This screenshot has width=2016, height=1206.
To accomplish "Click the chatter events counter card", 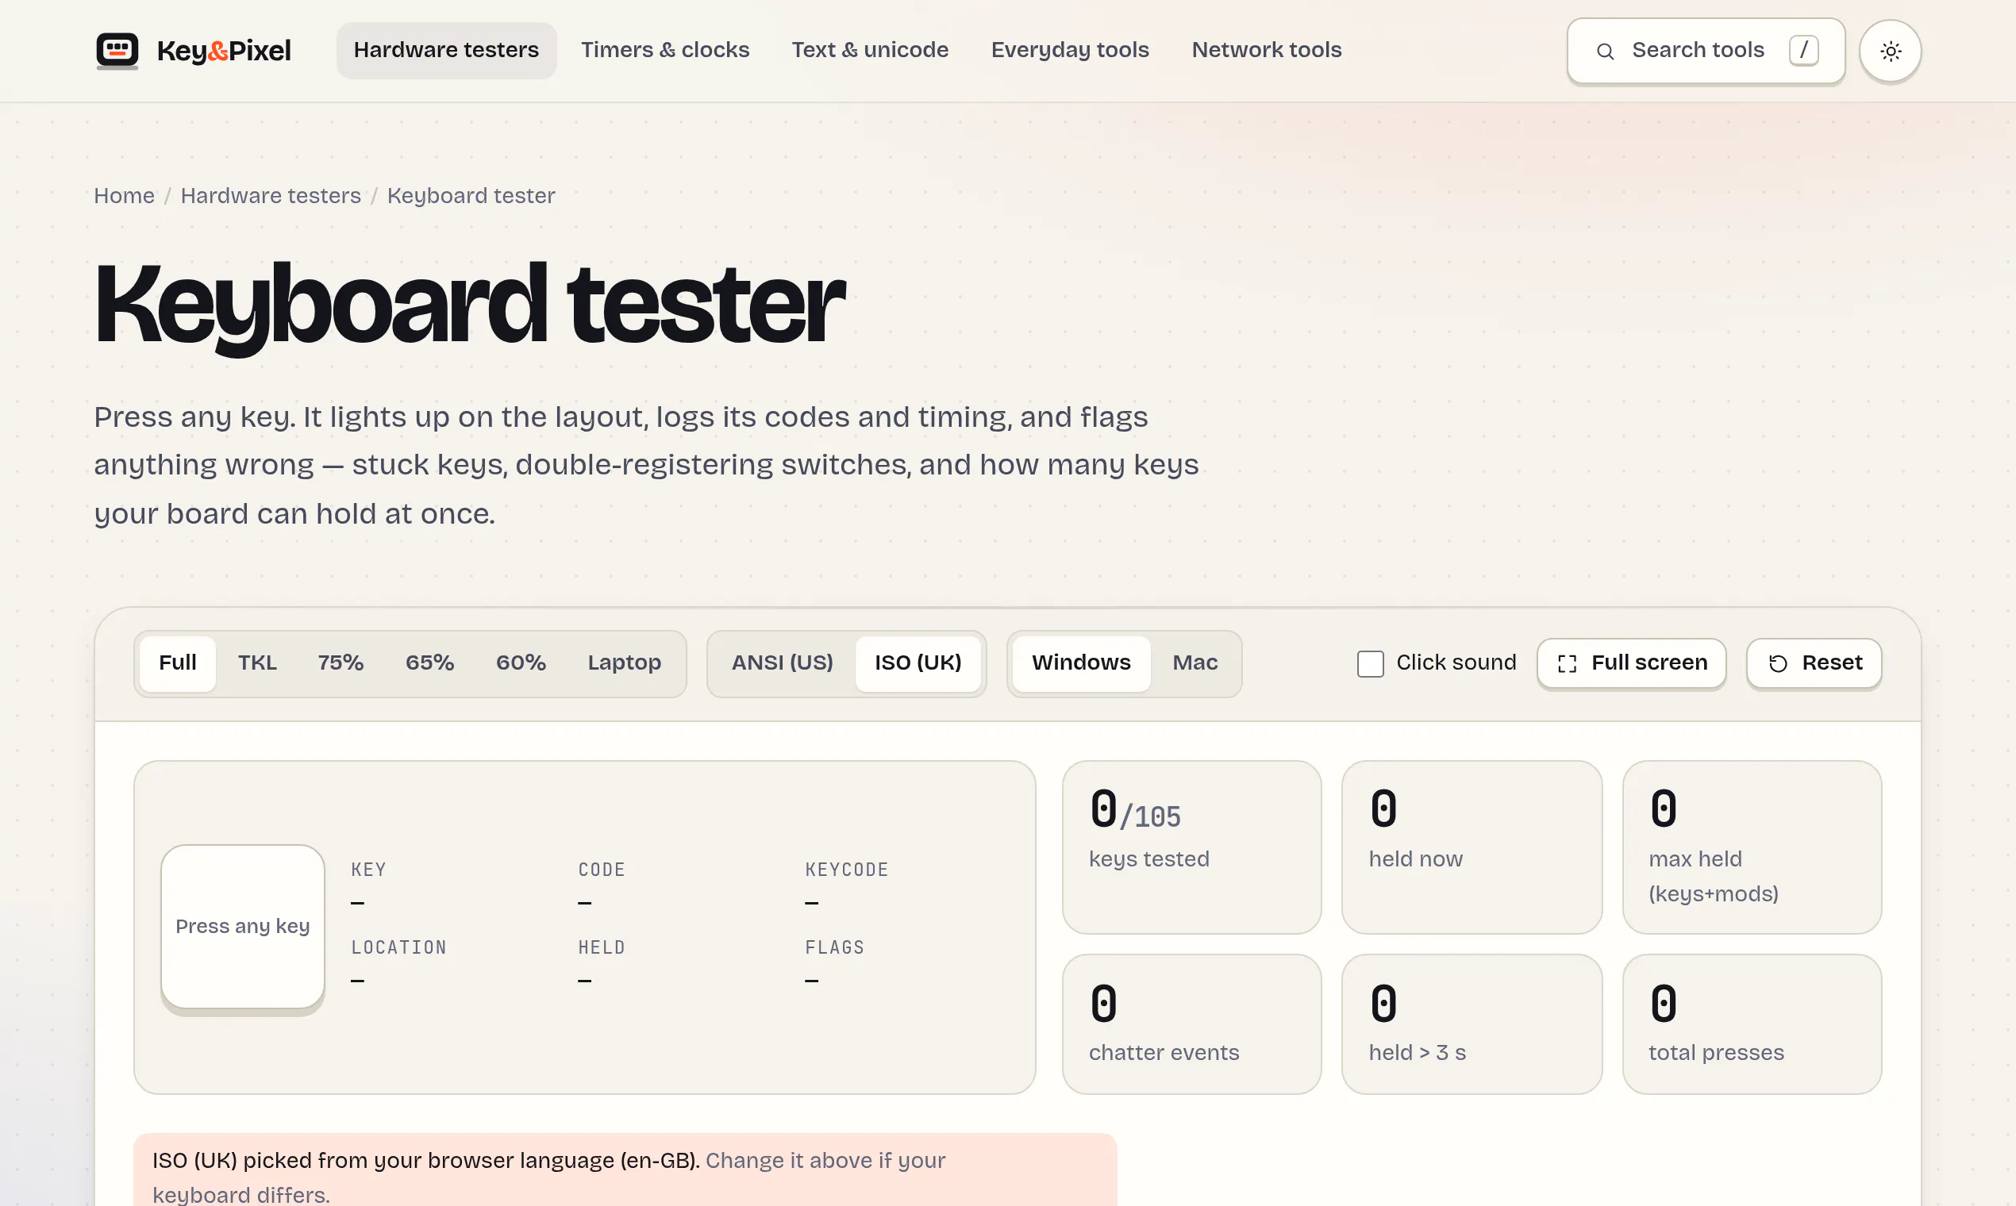I will [x=1191, y=1025].
